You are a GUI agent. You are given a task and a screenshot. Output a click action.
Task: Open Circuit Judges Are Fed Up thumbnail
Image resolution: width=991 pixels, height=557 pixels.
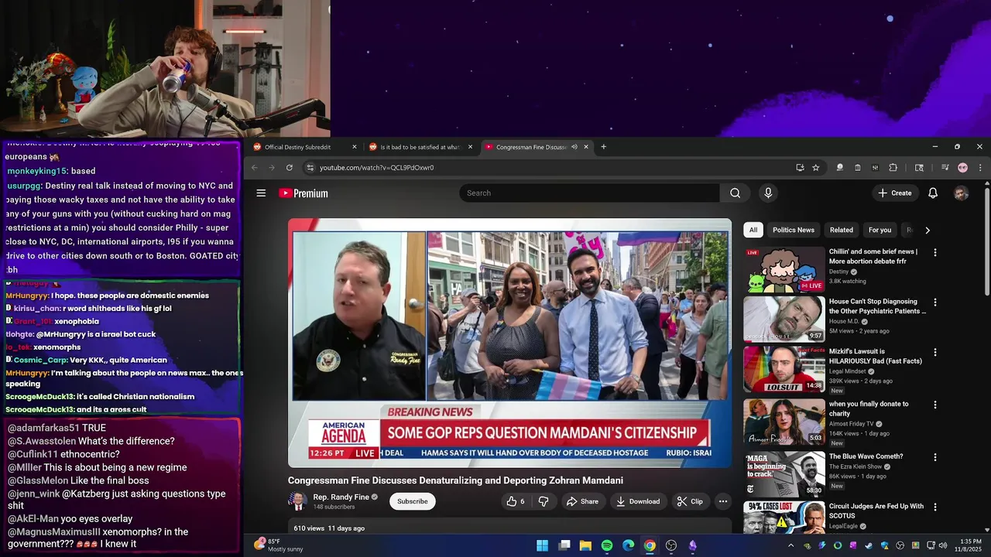[x=784, y=518]
